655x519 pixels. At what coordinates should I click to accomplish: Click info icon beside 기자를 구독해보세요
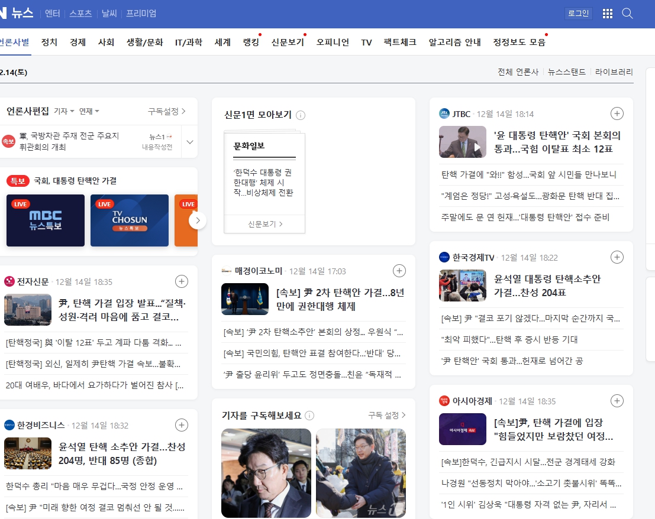click(x=309, y=416)
